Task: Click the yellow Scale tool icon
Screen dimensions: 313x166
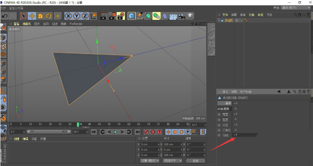Action: tap(40, 16)
